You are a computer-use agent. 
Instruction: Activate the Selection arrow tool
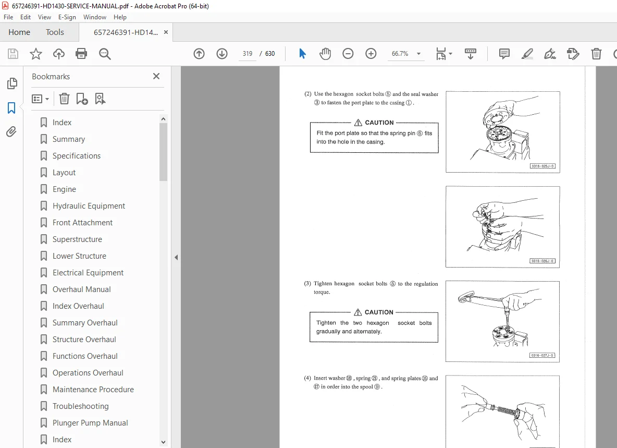click(302, 54)
